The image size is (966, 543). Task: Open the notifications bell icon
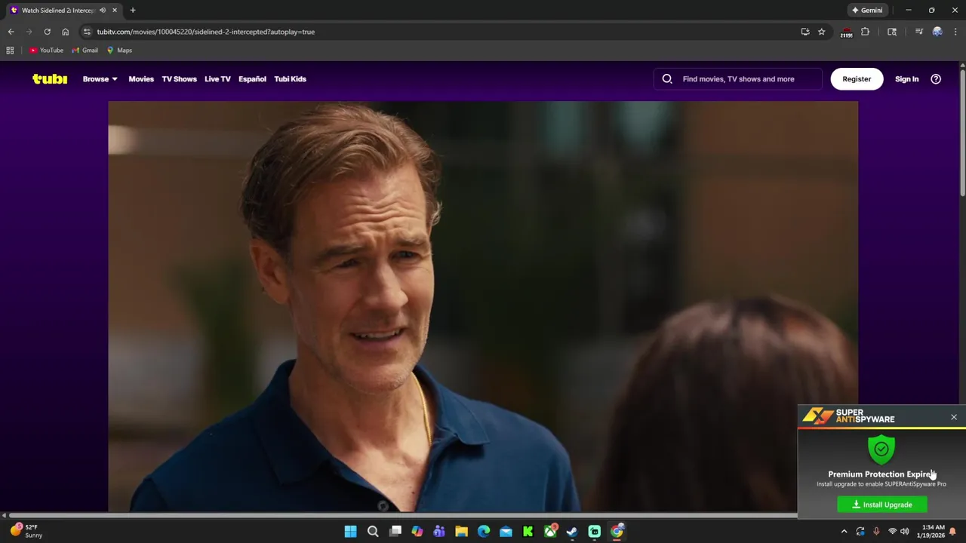(953, 532)
